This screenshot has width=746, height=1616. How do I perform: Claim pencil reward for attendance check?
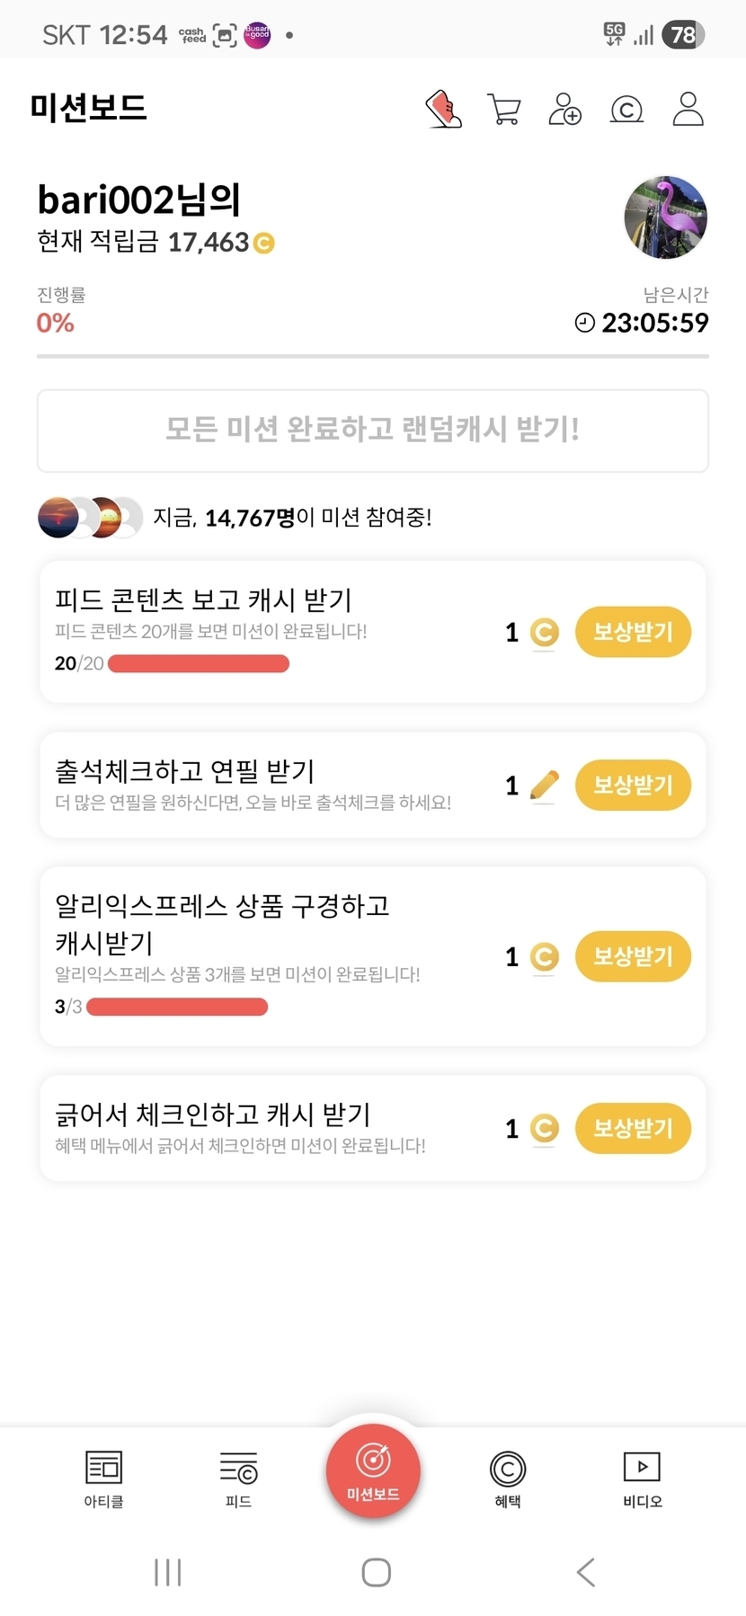(633, 785)
